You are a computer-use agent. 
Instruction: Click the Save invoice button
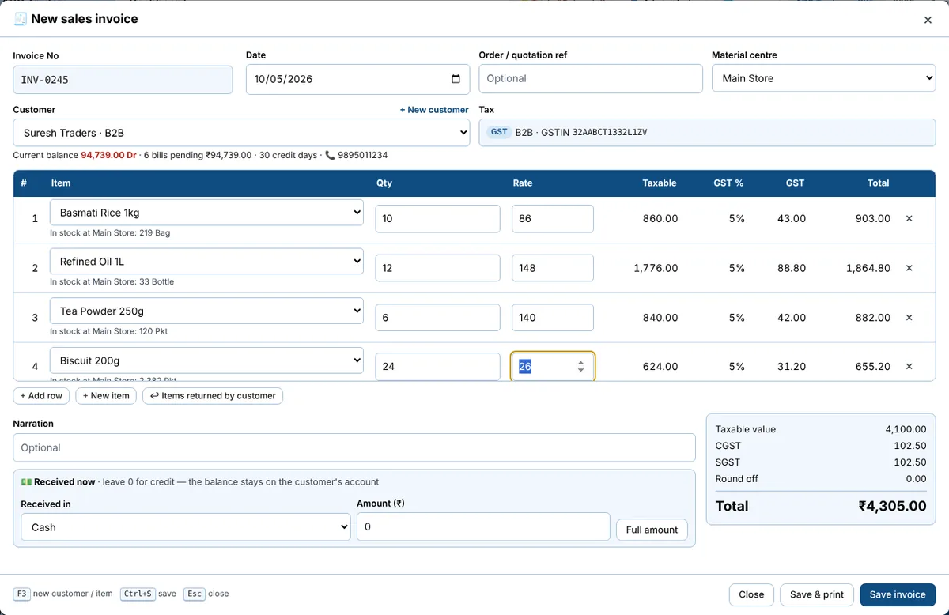click(x=898, y=594)
